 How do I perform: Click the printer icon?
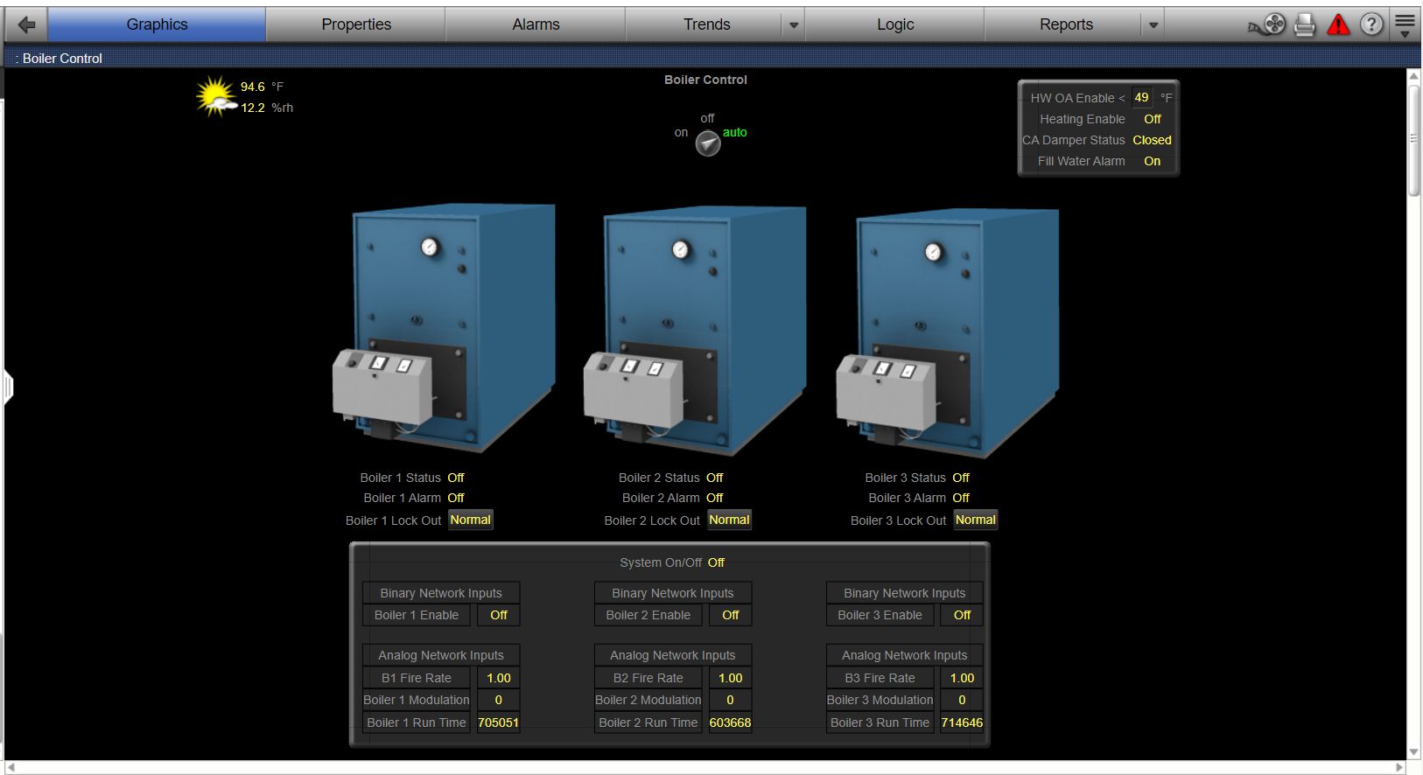1304,24
